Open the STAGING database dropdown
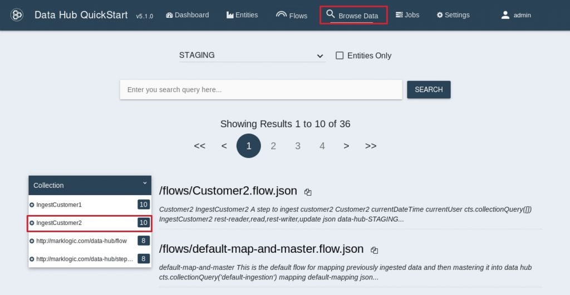This screenshot has width=570, height=295. click(x=252, y=56)
